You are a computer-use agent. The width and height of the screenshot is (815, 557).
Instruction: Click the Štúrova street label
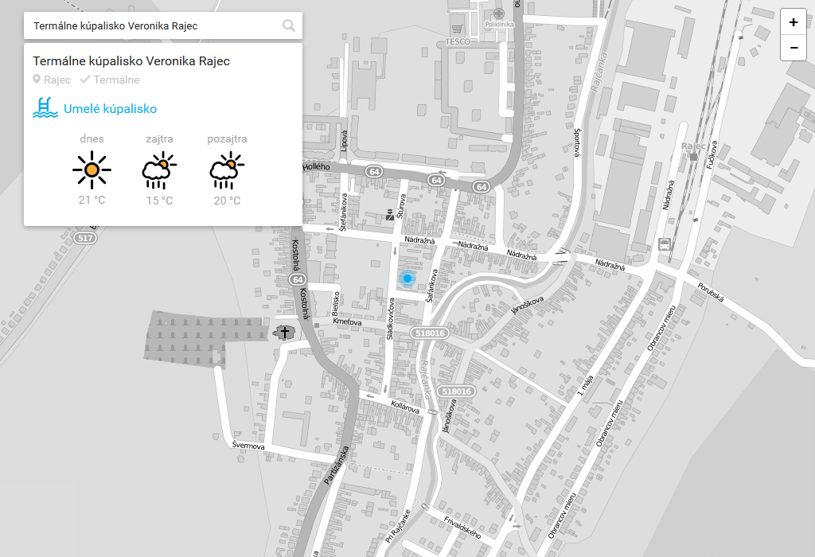tap(401, 206)
